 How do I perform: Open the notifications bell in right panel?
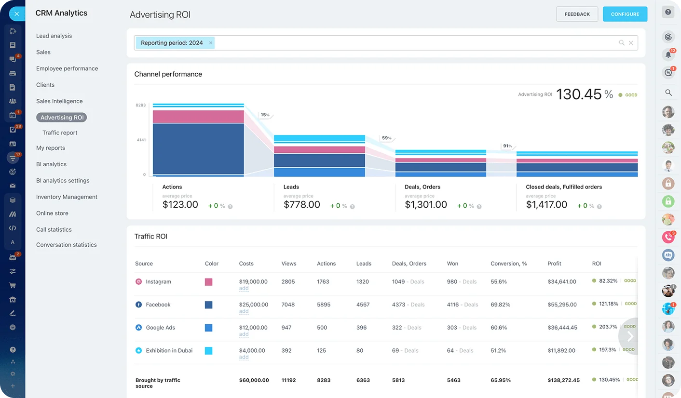tap(668, 54)
